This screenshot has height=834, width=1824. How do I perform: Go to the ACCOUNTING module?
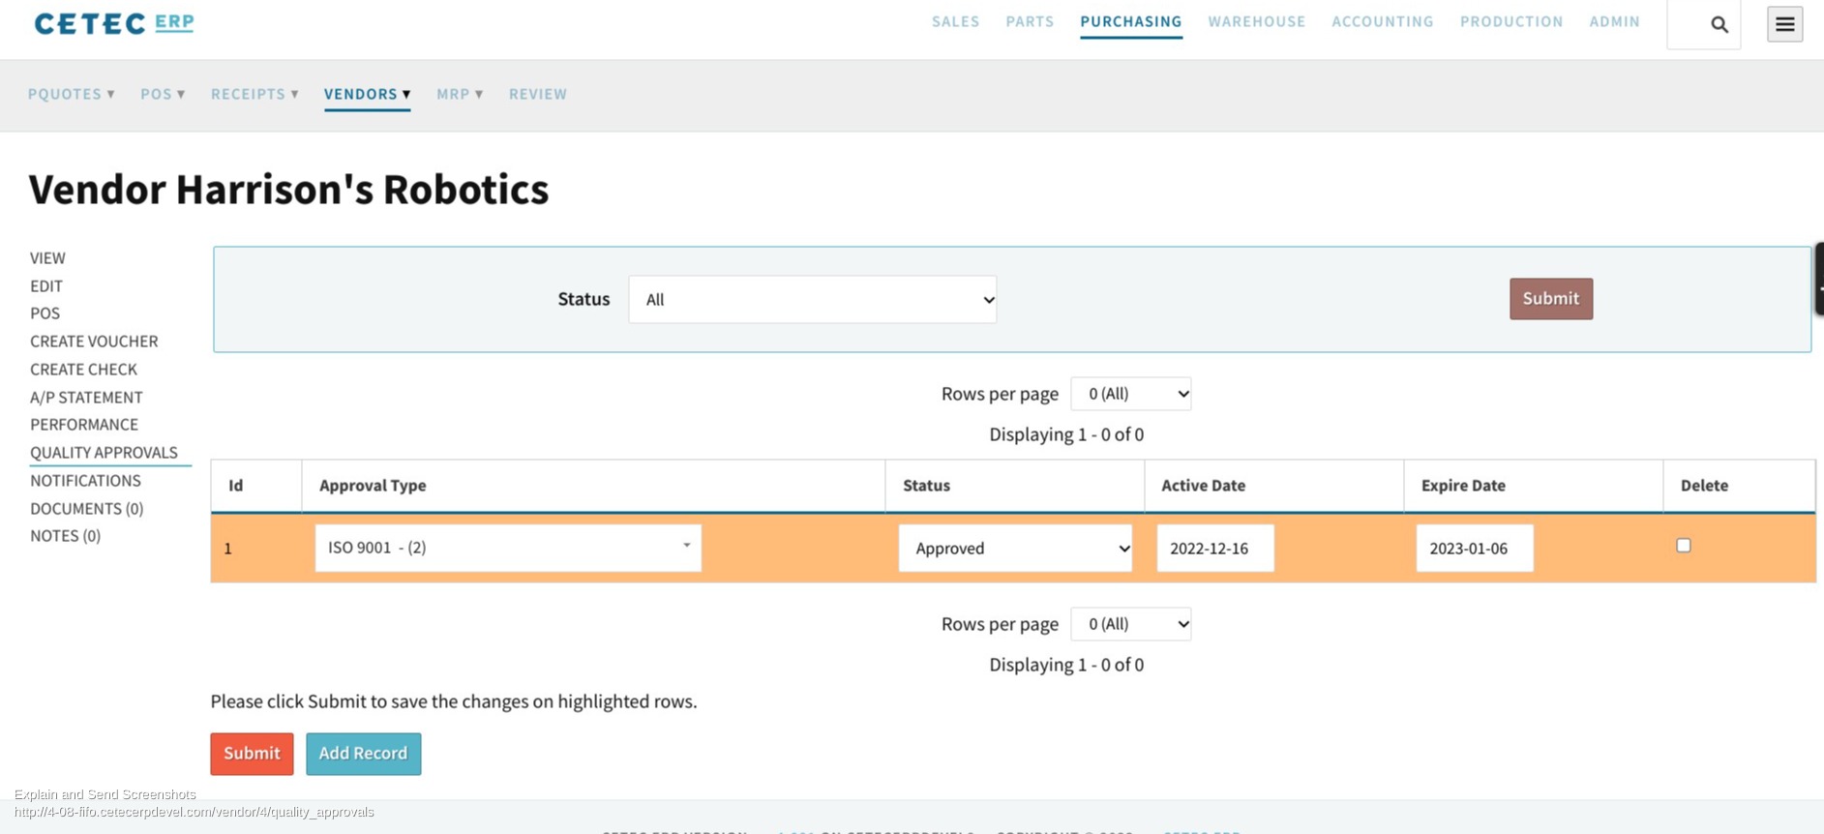1383,21
